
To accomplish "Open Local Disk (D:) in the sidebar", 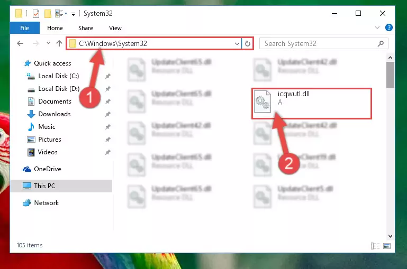I will click(x=59, y=89).
